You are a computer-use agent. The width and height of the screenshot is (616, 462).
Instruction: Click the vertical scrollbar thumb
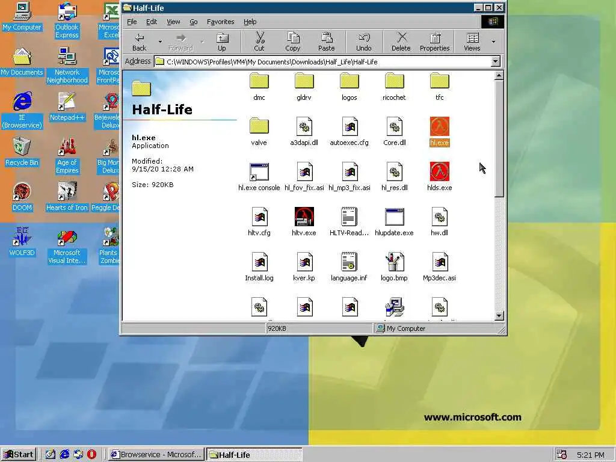[x=499, y=139]
